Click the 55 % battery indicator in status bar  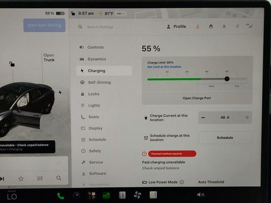[x=55, y=13]
